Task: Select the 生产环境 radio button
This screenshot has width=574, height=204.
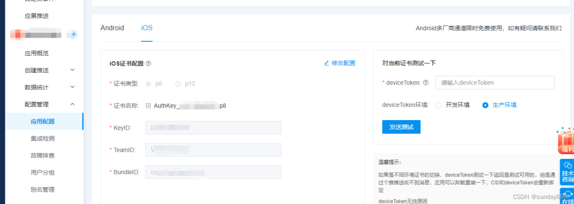Action: tap(485, 105)
